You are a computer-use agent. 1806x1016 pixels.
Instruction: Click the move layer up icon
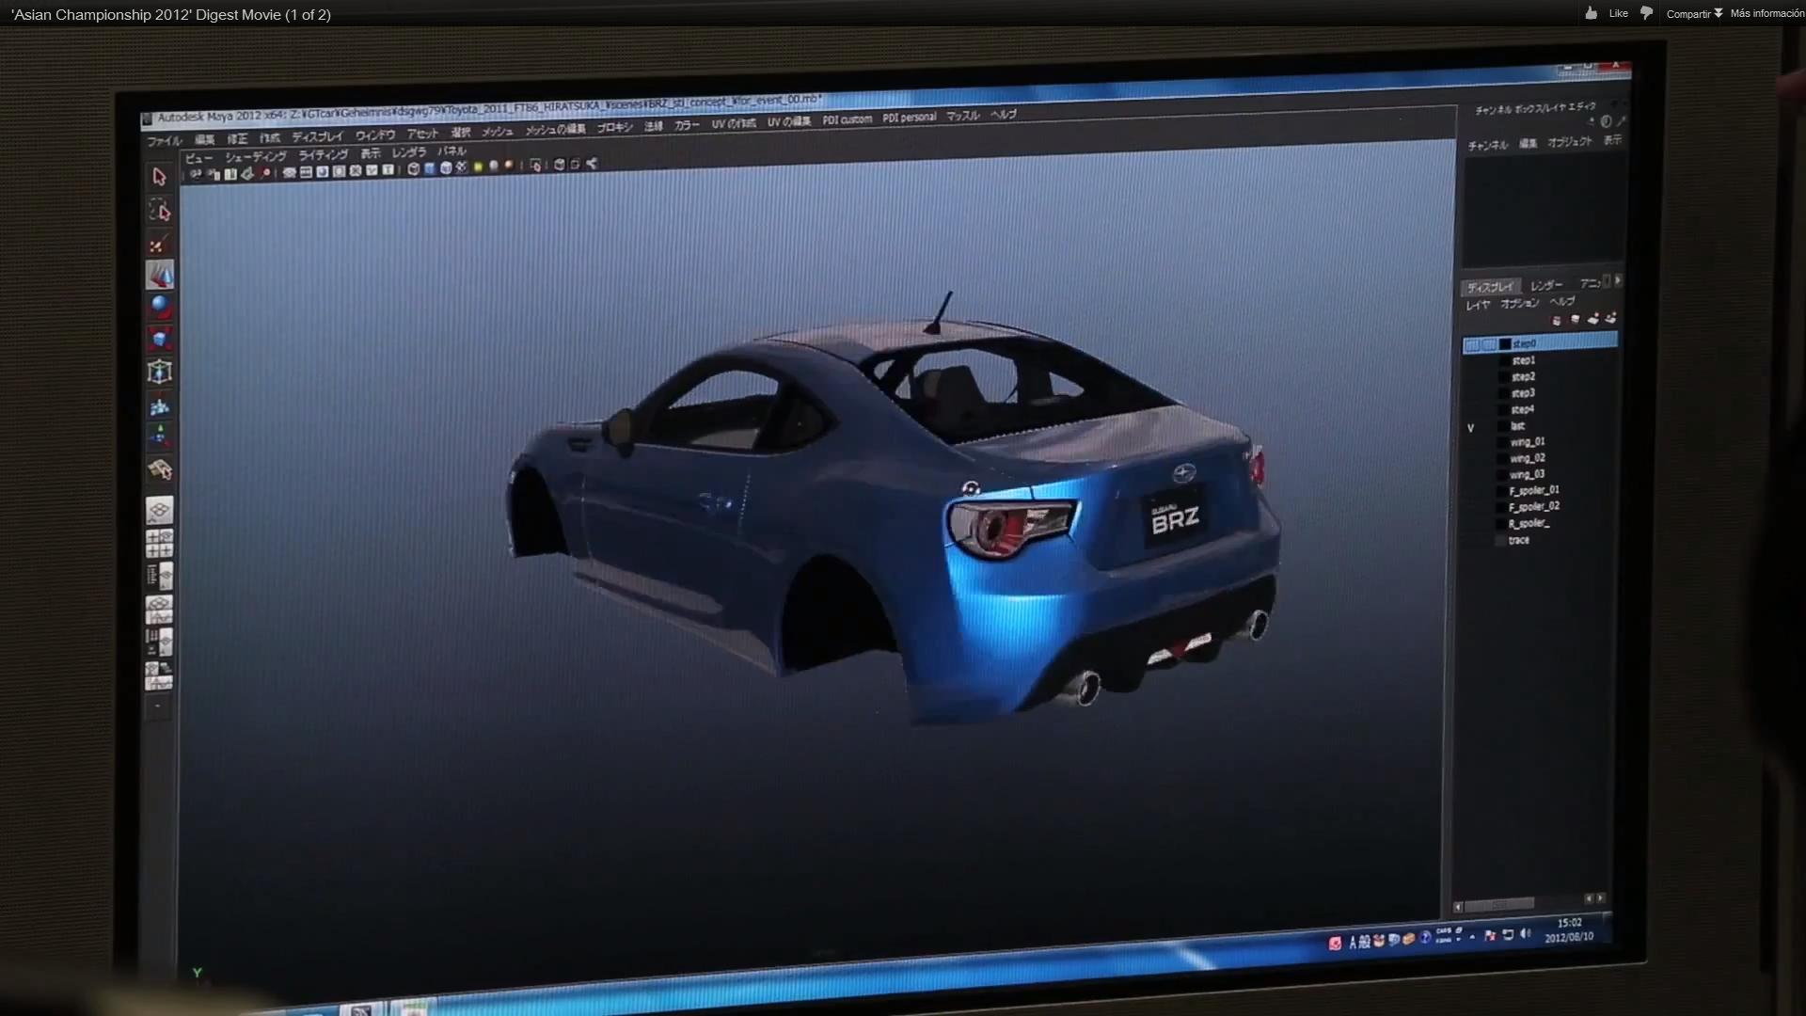tap(1557, 321)
